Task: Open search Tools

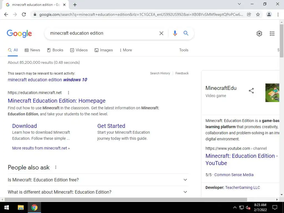Action: tap(184, 50)
